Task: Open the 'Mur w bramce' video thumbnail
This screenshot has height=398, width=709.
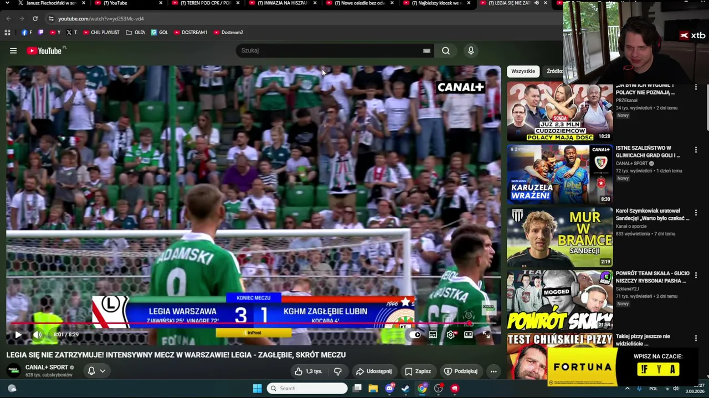Action: coord(559,237)
